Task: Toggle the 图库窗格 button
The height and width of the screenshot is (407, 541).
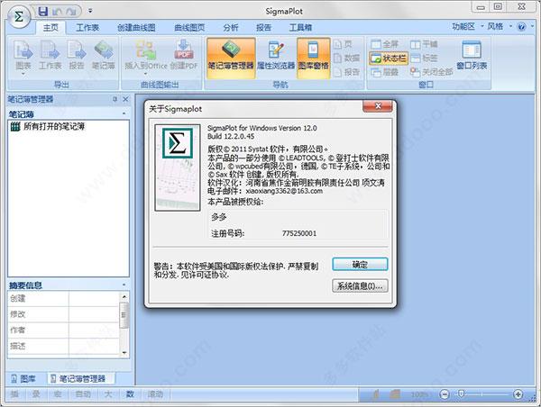Action: [313, 59]
